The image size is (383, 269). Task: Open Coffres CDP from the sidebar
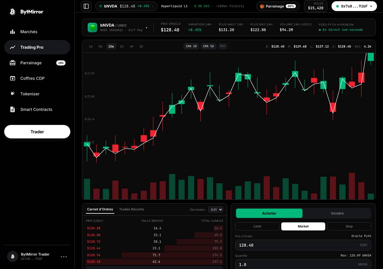[x=37, y=78]
